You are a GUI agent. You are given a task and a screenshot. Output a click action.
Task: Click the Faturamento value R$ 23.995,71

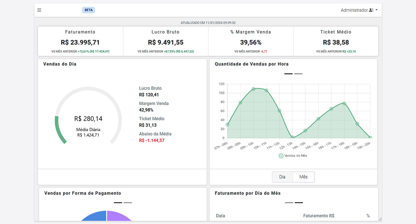pyautogui.click(x=80, y=43)
